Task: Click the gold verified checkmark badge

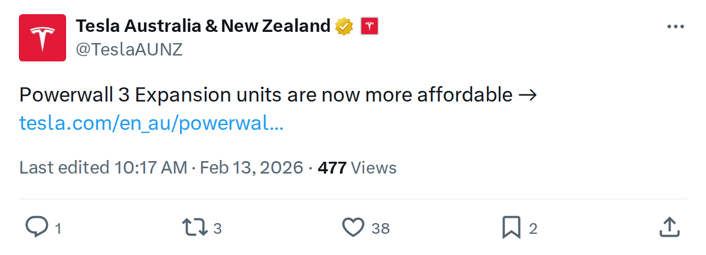Action: pyautogui.click(x=344, y=27)
